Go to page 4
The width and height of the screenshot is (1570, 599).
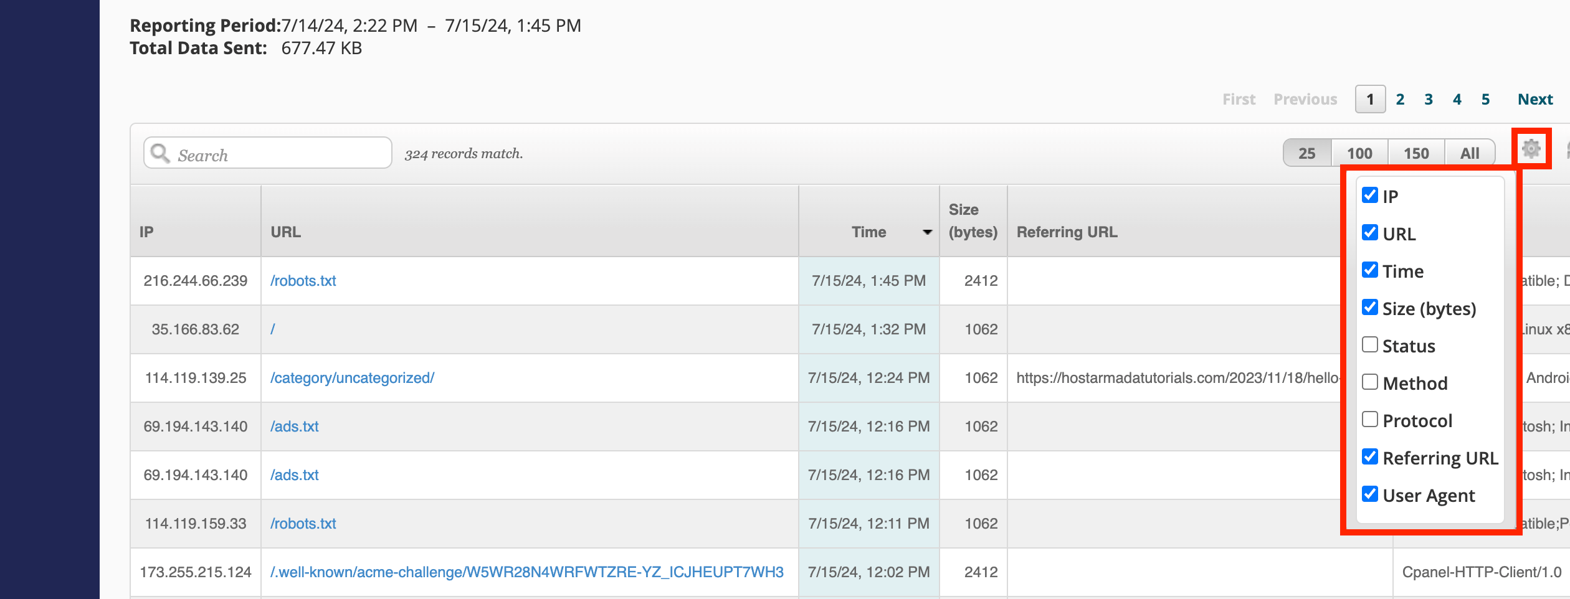[x=1457, y=100]
